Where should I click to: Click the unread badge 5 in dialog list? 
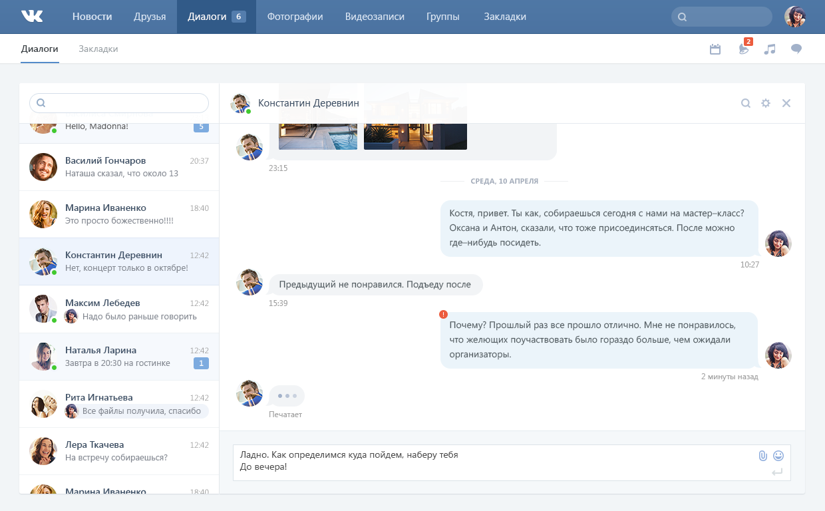pos(201,127)
